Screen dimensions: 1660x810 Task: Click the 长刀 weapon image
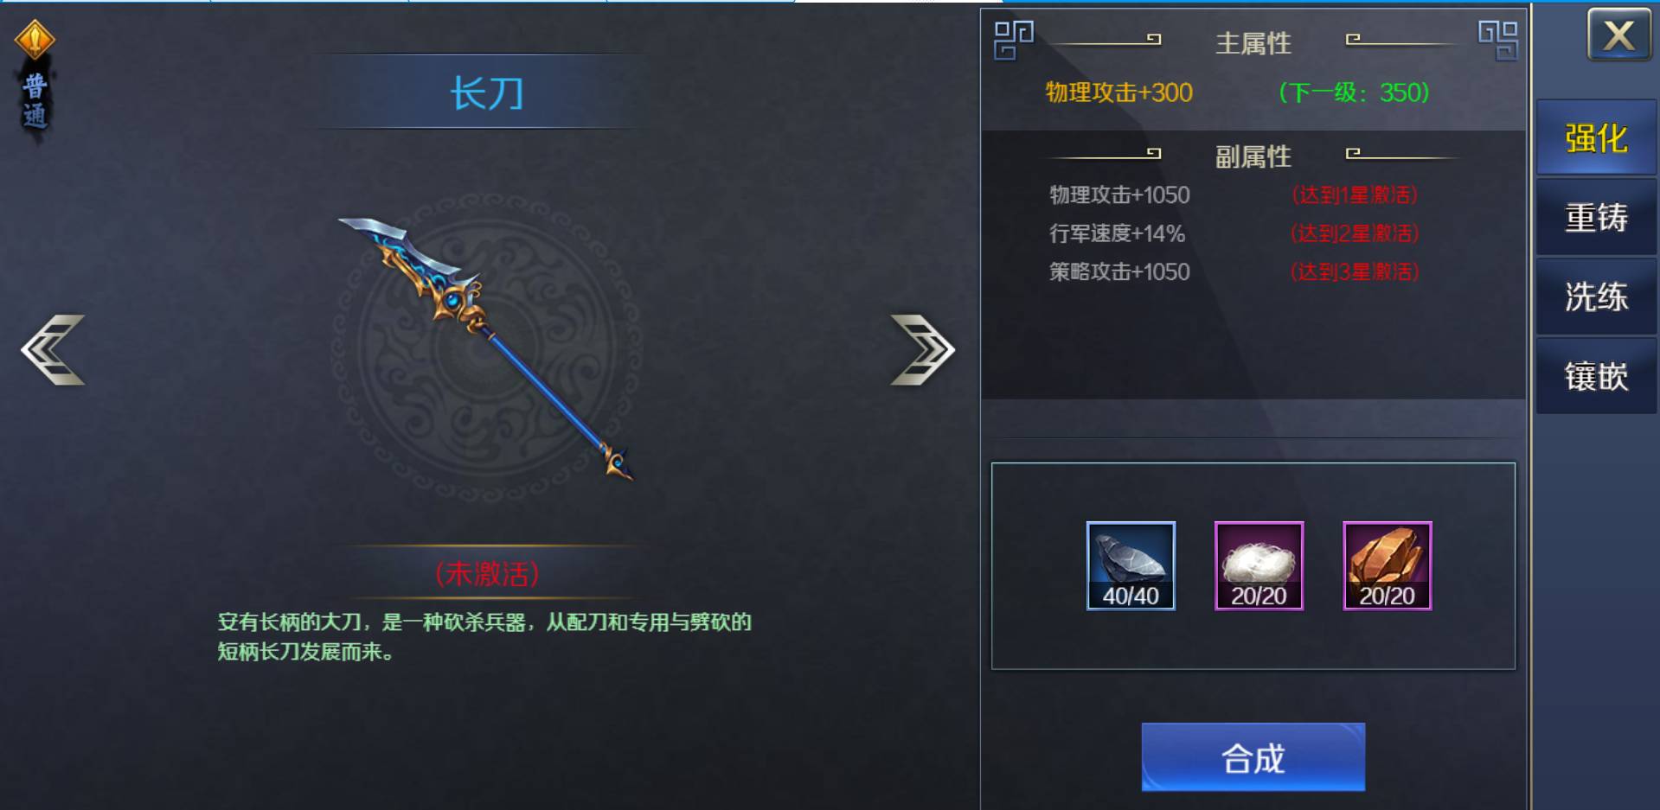486,349
